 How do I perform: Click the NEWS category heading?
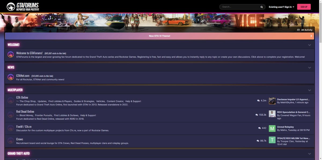pyautogui.click(x=11, y=67)
